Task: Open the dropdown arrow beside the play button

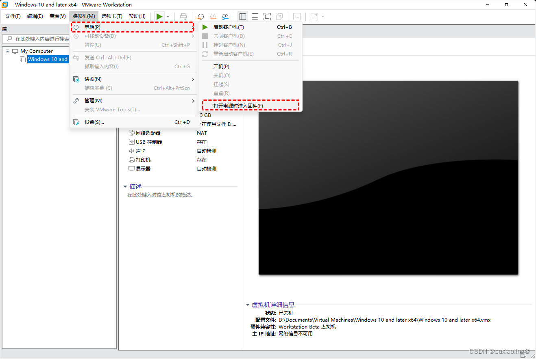Action: [168, 17]
